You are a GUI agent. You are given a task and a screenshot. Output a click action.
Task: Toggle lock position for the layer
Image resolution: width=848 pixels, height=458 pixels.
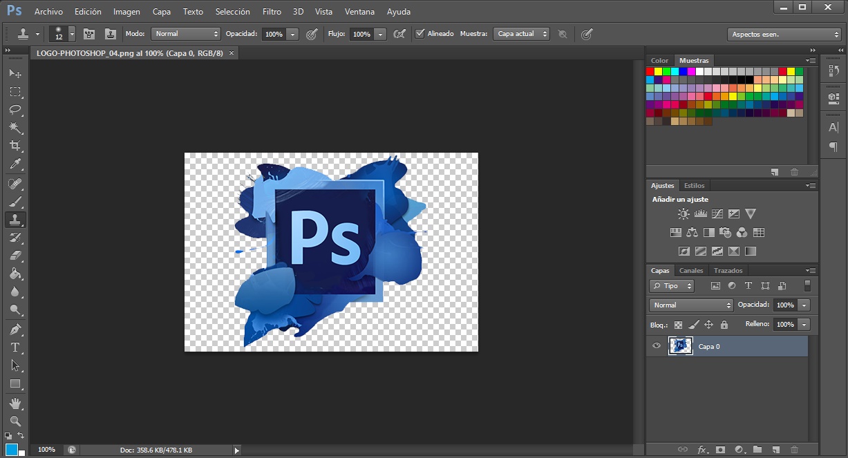[708, 325]
